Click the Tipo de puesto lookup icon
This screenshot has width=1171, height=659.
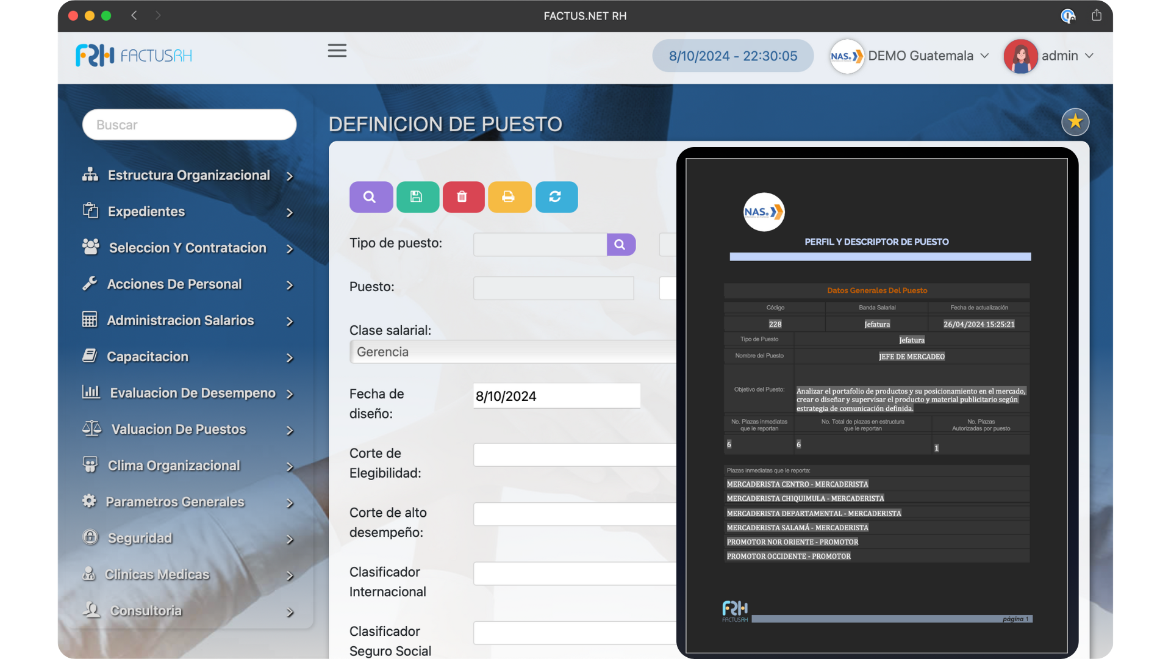[x=620, y=245]
